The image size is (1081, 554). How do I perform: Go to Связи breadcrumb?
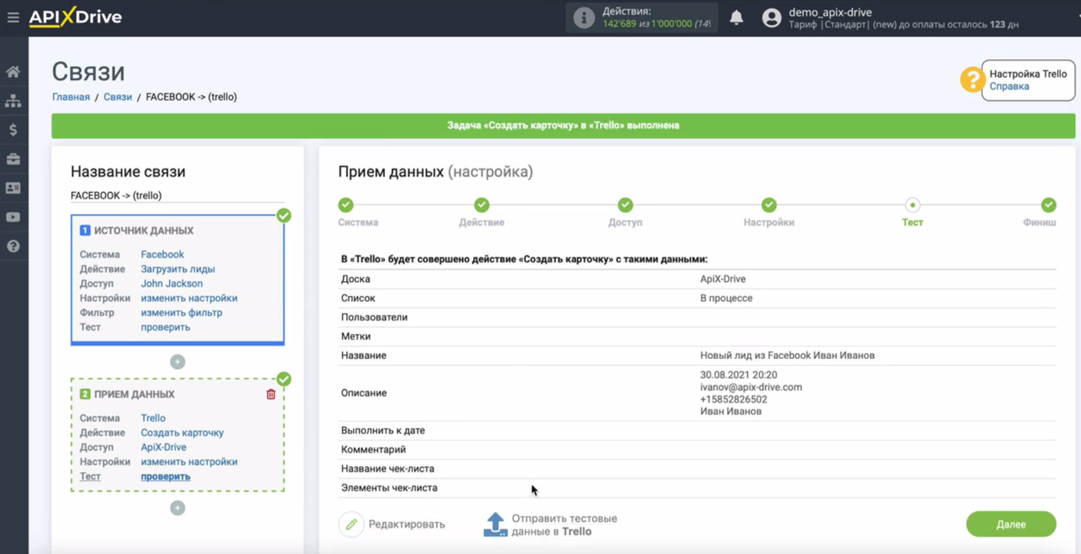[118, 97]
